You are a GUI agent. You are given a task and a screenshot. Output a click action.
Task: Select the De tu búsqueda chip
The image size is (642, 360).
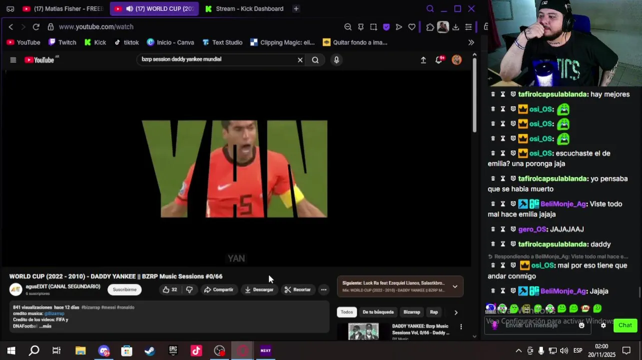click(x=378, y=312)
